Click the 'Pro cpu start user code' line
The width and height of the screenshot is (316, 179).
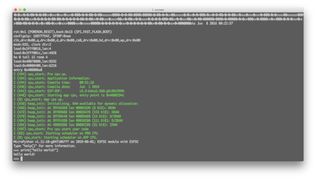pos(51,129)
